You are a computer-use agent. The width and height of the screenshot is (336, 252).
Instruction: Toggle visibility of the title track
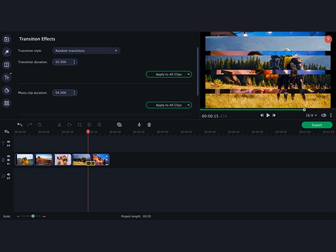pos(9,142)
